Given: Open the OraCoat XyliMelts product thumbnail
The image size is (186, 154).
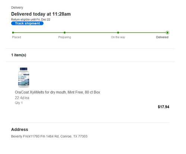Looking at the screenshot, I should click(x=23, y=77).
